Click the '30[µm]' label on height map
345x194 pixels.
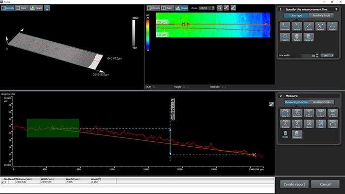162,22
